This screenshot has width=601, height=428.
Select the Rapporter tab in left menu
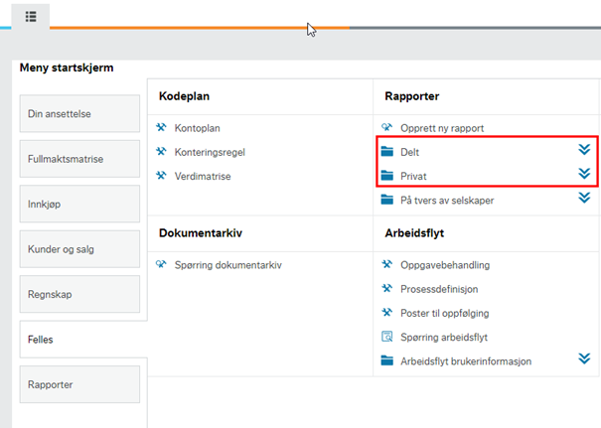[79, 384]
